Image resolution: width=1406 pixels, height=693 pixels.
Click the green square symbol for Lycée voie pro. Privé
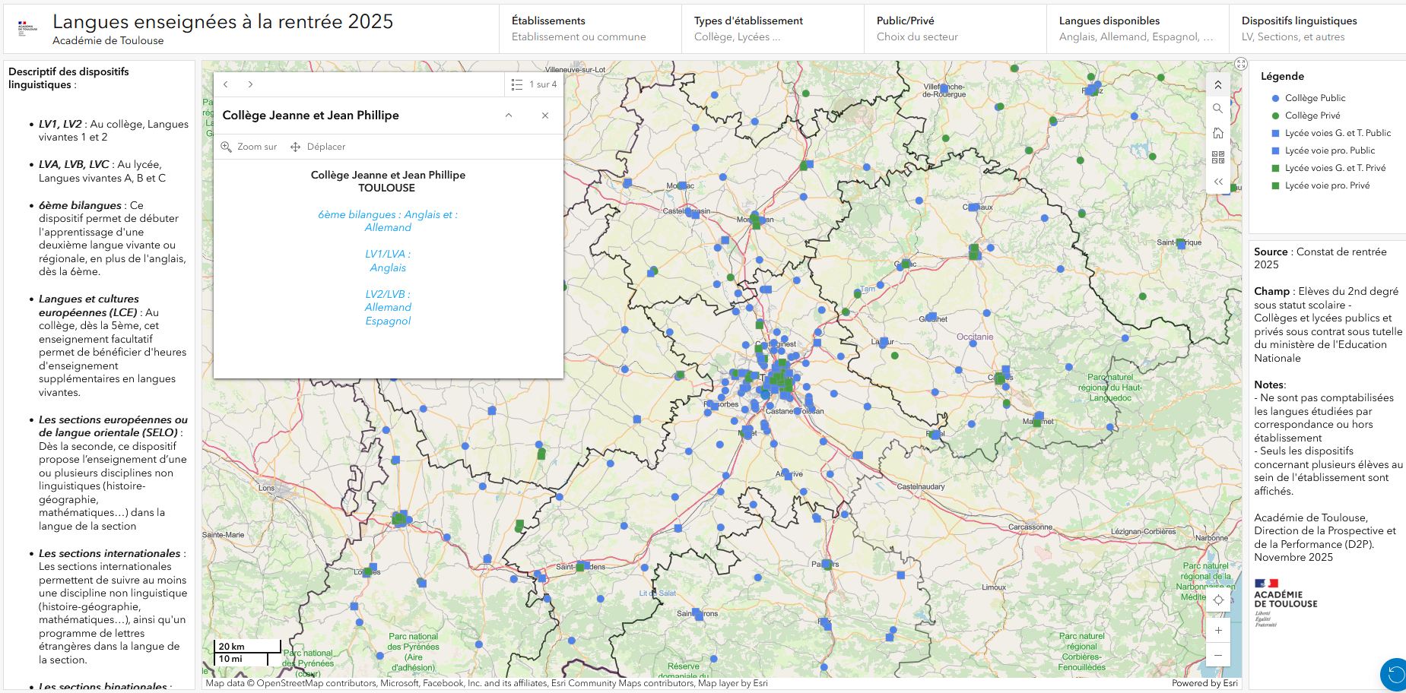(1275, 185)
